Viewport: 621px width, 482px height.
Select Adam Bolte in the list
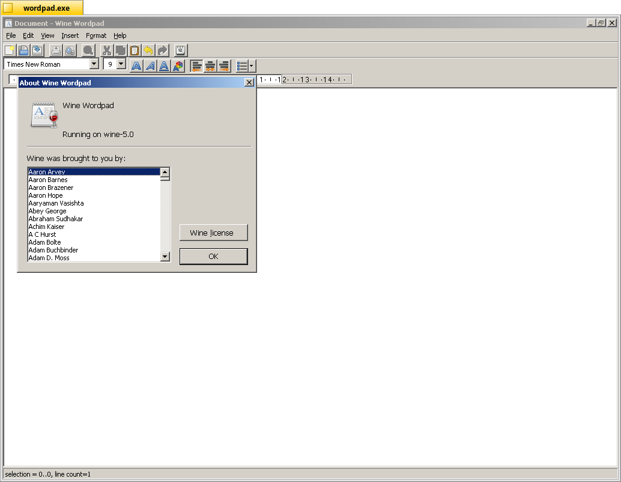coord(94,242)
